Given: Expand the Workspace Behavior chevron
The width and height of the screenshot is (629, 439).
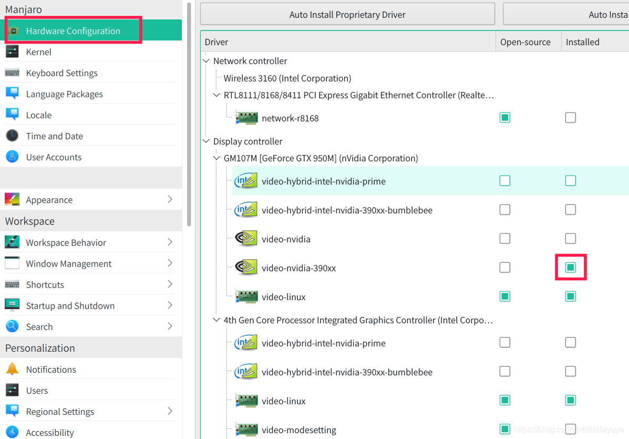Looking at the screenshot, I should click(170, 242).
